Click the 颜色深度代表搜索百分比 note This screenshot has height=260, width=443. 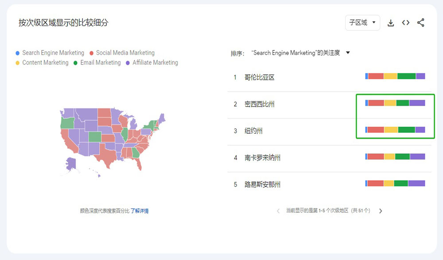pyautogui.click(x=105, y=211)
